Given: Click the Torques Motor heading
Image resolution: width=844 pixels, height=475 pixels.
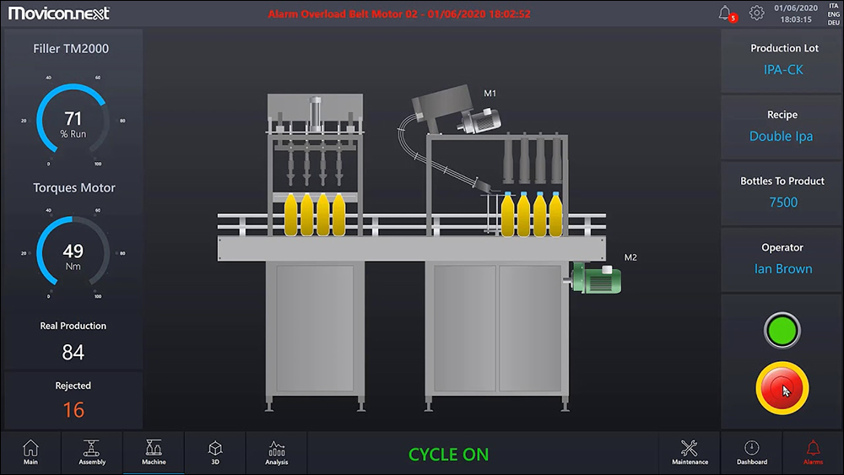Looking at the screenshot, I should 73,188.
